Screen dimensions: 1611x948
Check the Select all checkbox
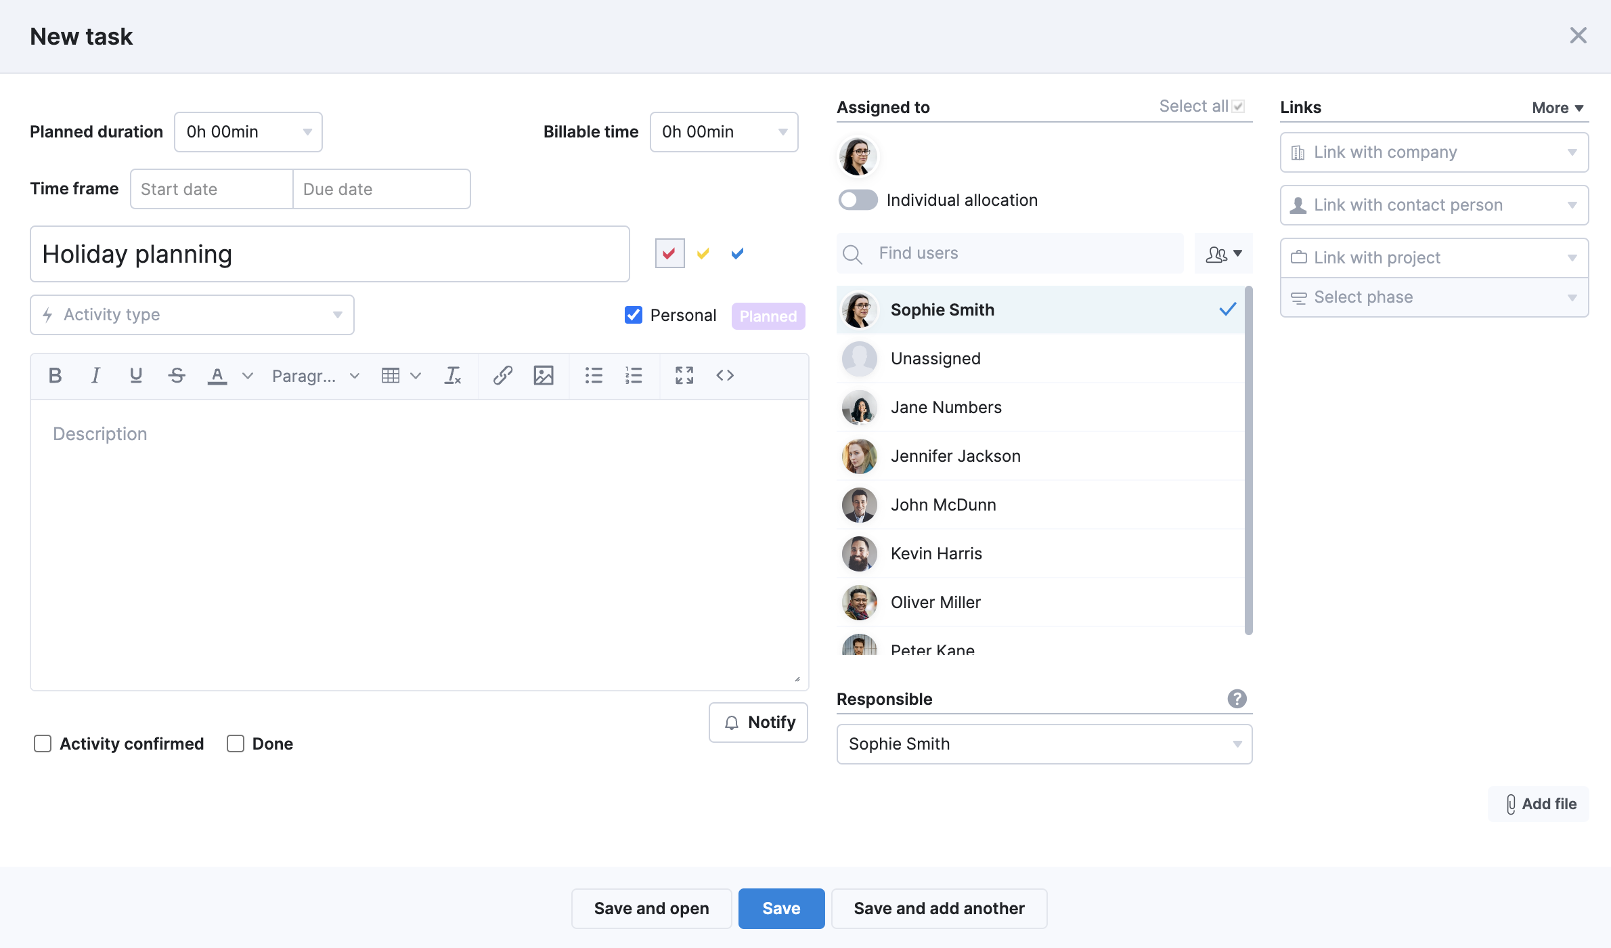pyautogui.click(x=1239, y=106)
